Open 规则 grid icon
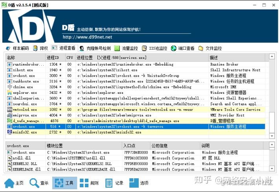This screenshot has height=192, width=279. tap(84, 183)
